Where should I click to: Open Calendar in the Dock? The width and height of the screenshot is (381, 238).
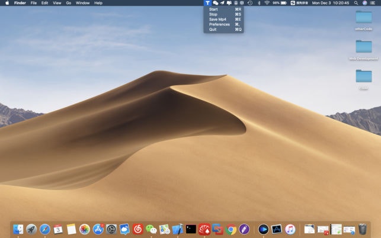[58, 229]
